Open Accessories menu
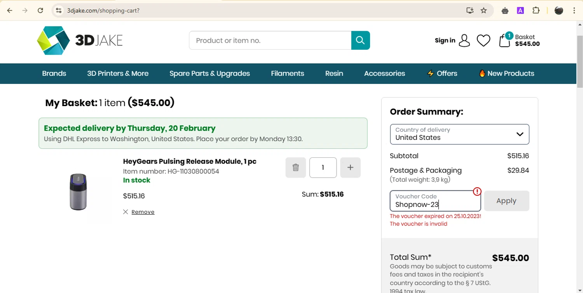583x293 pixels. pos(384,73)
